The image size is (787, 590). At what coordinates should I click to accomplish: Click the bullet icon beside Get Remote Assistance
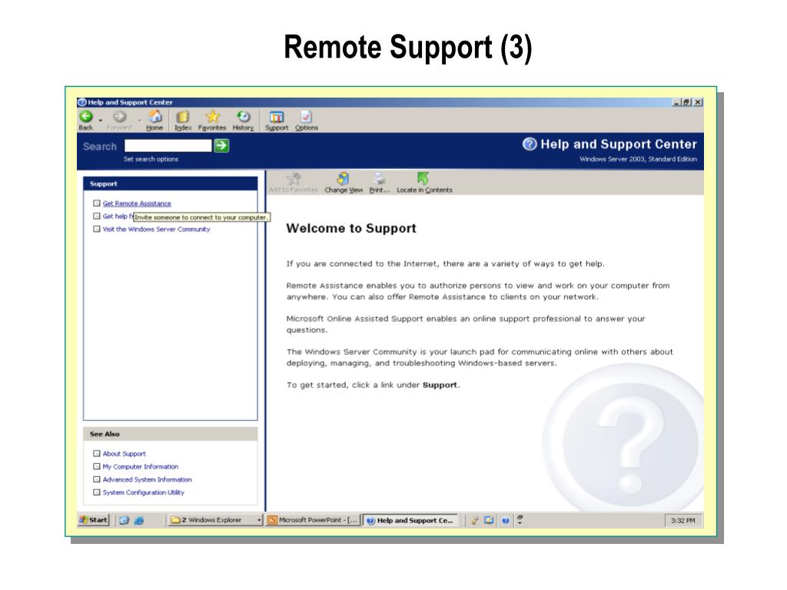pyautogui.click(x=97, y=203)
